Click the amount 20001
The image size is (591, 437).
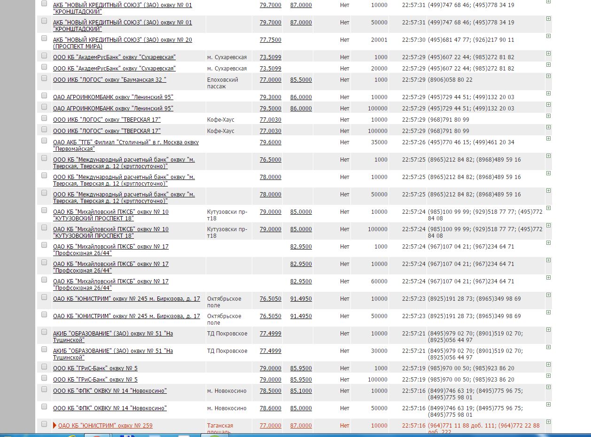[x=379, y=40]
